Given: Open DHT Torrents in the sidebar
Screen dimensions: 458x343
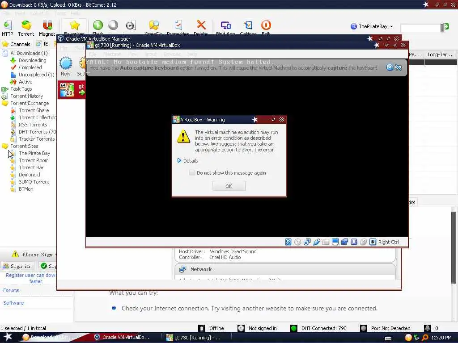Looking at the screenshot, I should pos(38,132).
